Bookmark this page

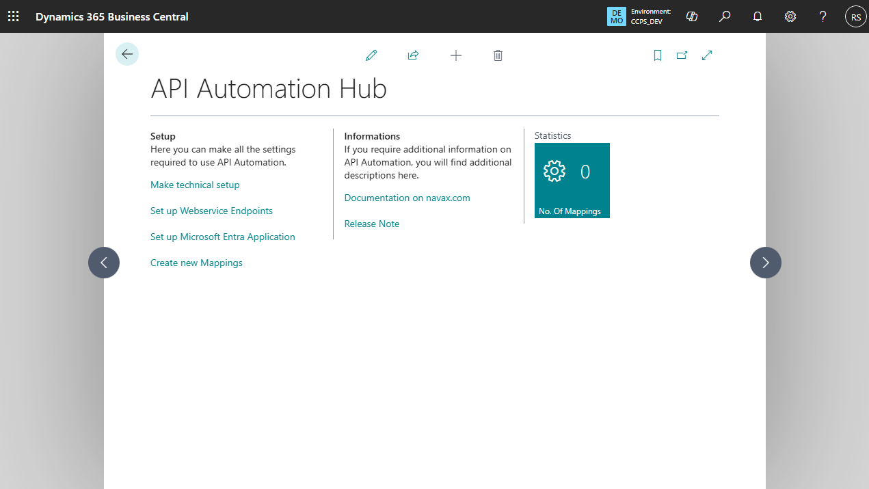tap(658, 55)
